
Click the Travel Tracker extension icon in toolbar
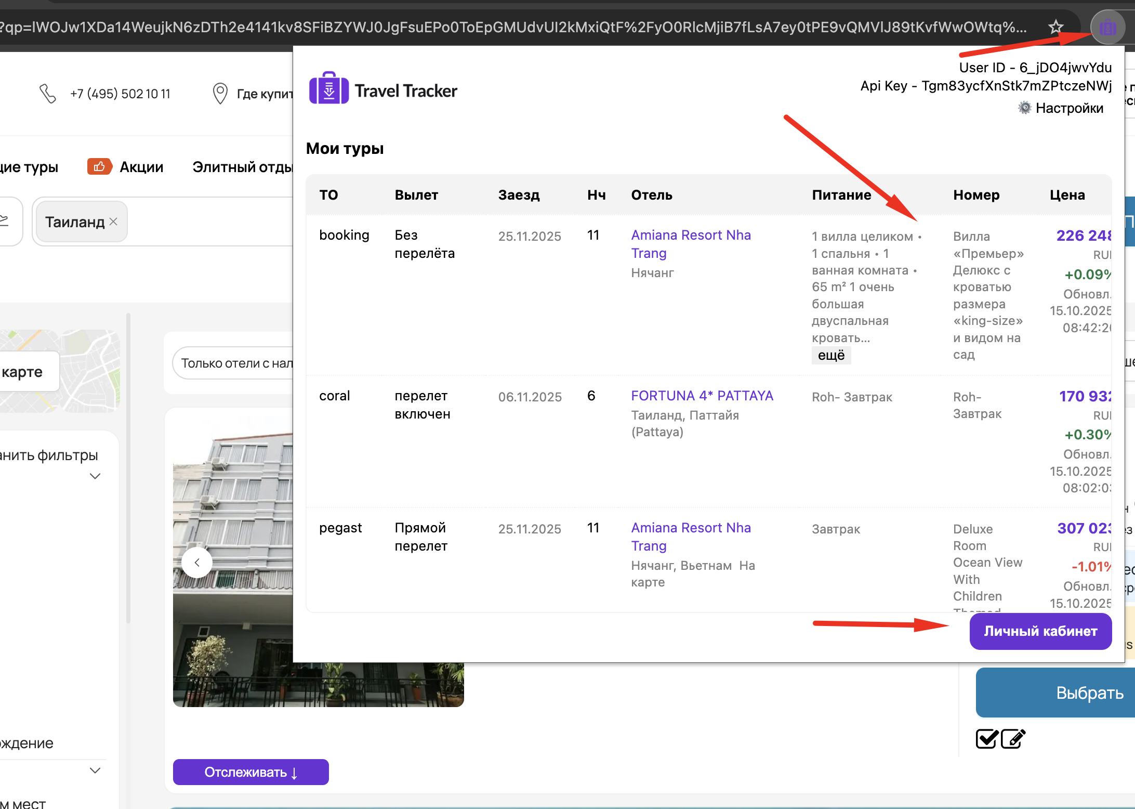coord(1107,27)
